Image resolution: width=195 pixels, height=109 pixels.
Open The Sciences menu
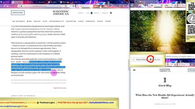(18, 21)
